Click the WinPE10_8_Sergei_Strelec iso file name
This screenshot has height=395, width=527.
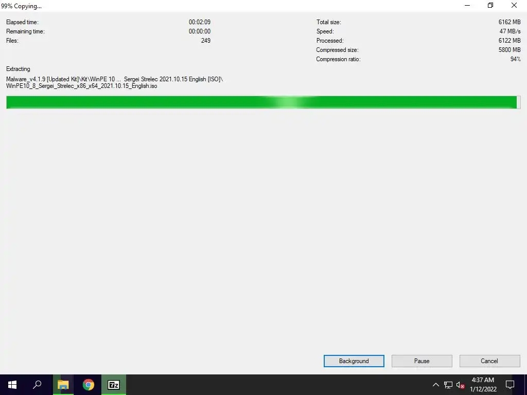82,86
